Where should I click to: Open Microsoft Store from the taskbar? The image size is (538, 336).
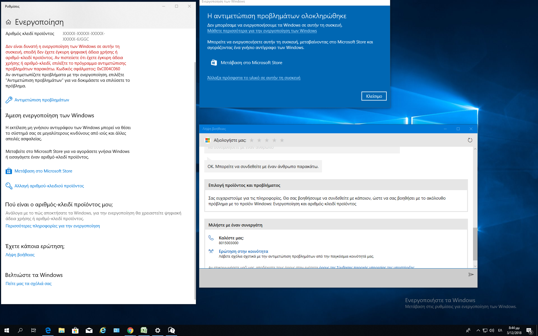click(x=75, y=330)
